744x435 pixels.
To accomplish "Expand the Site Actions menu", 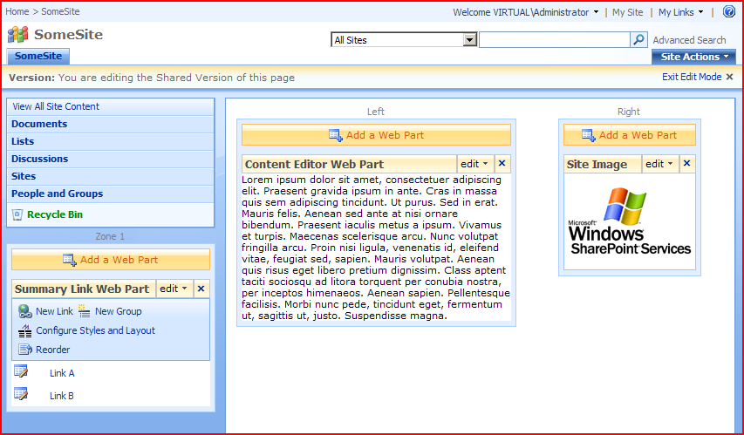I will click(x=693, y=57).
